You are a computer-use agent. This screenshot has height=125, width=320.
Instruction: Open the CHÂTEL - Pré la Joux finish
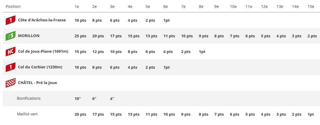pos(37,83)
